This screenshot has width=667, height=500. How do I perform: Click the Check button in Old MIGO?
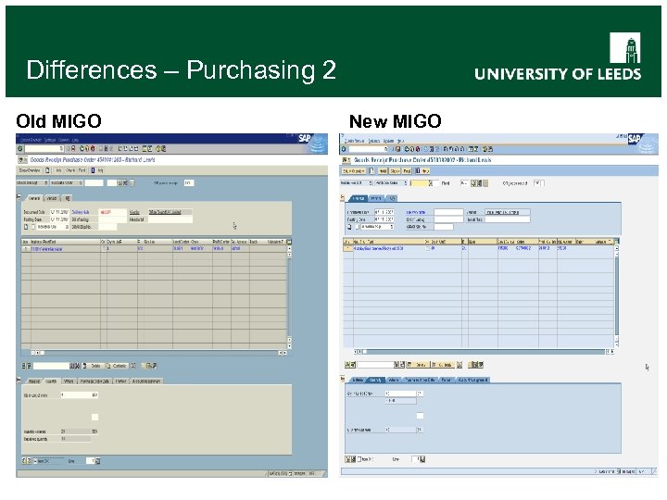70,170
